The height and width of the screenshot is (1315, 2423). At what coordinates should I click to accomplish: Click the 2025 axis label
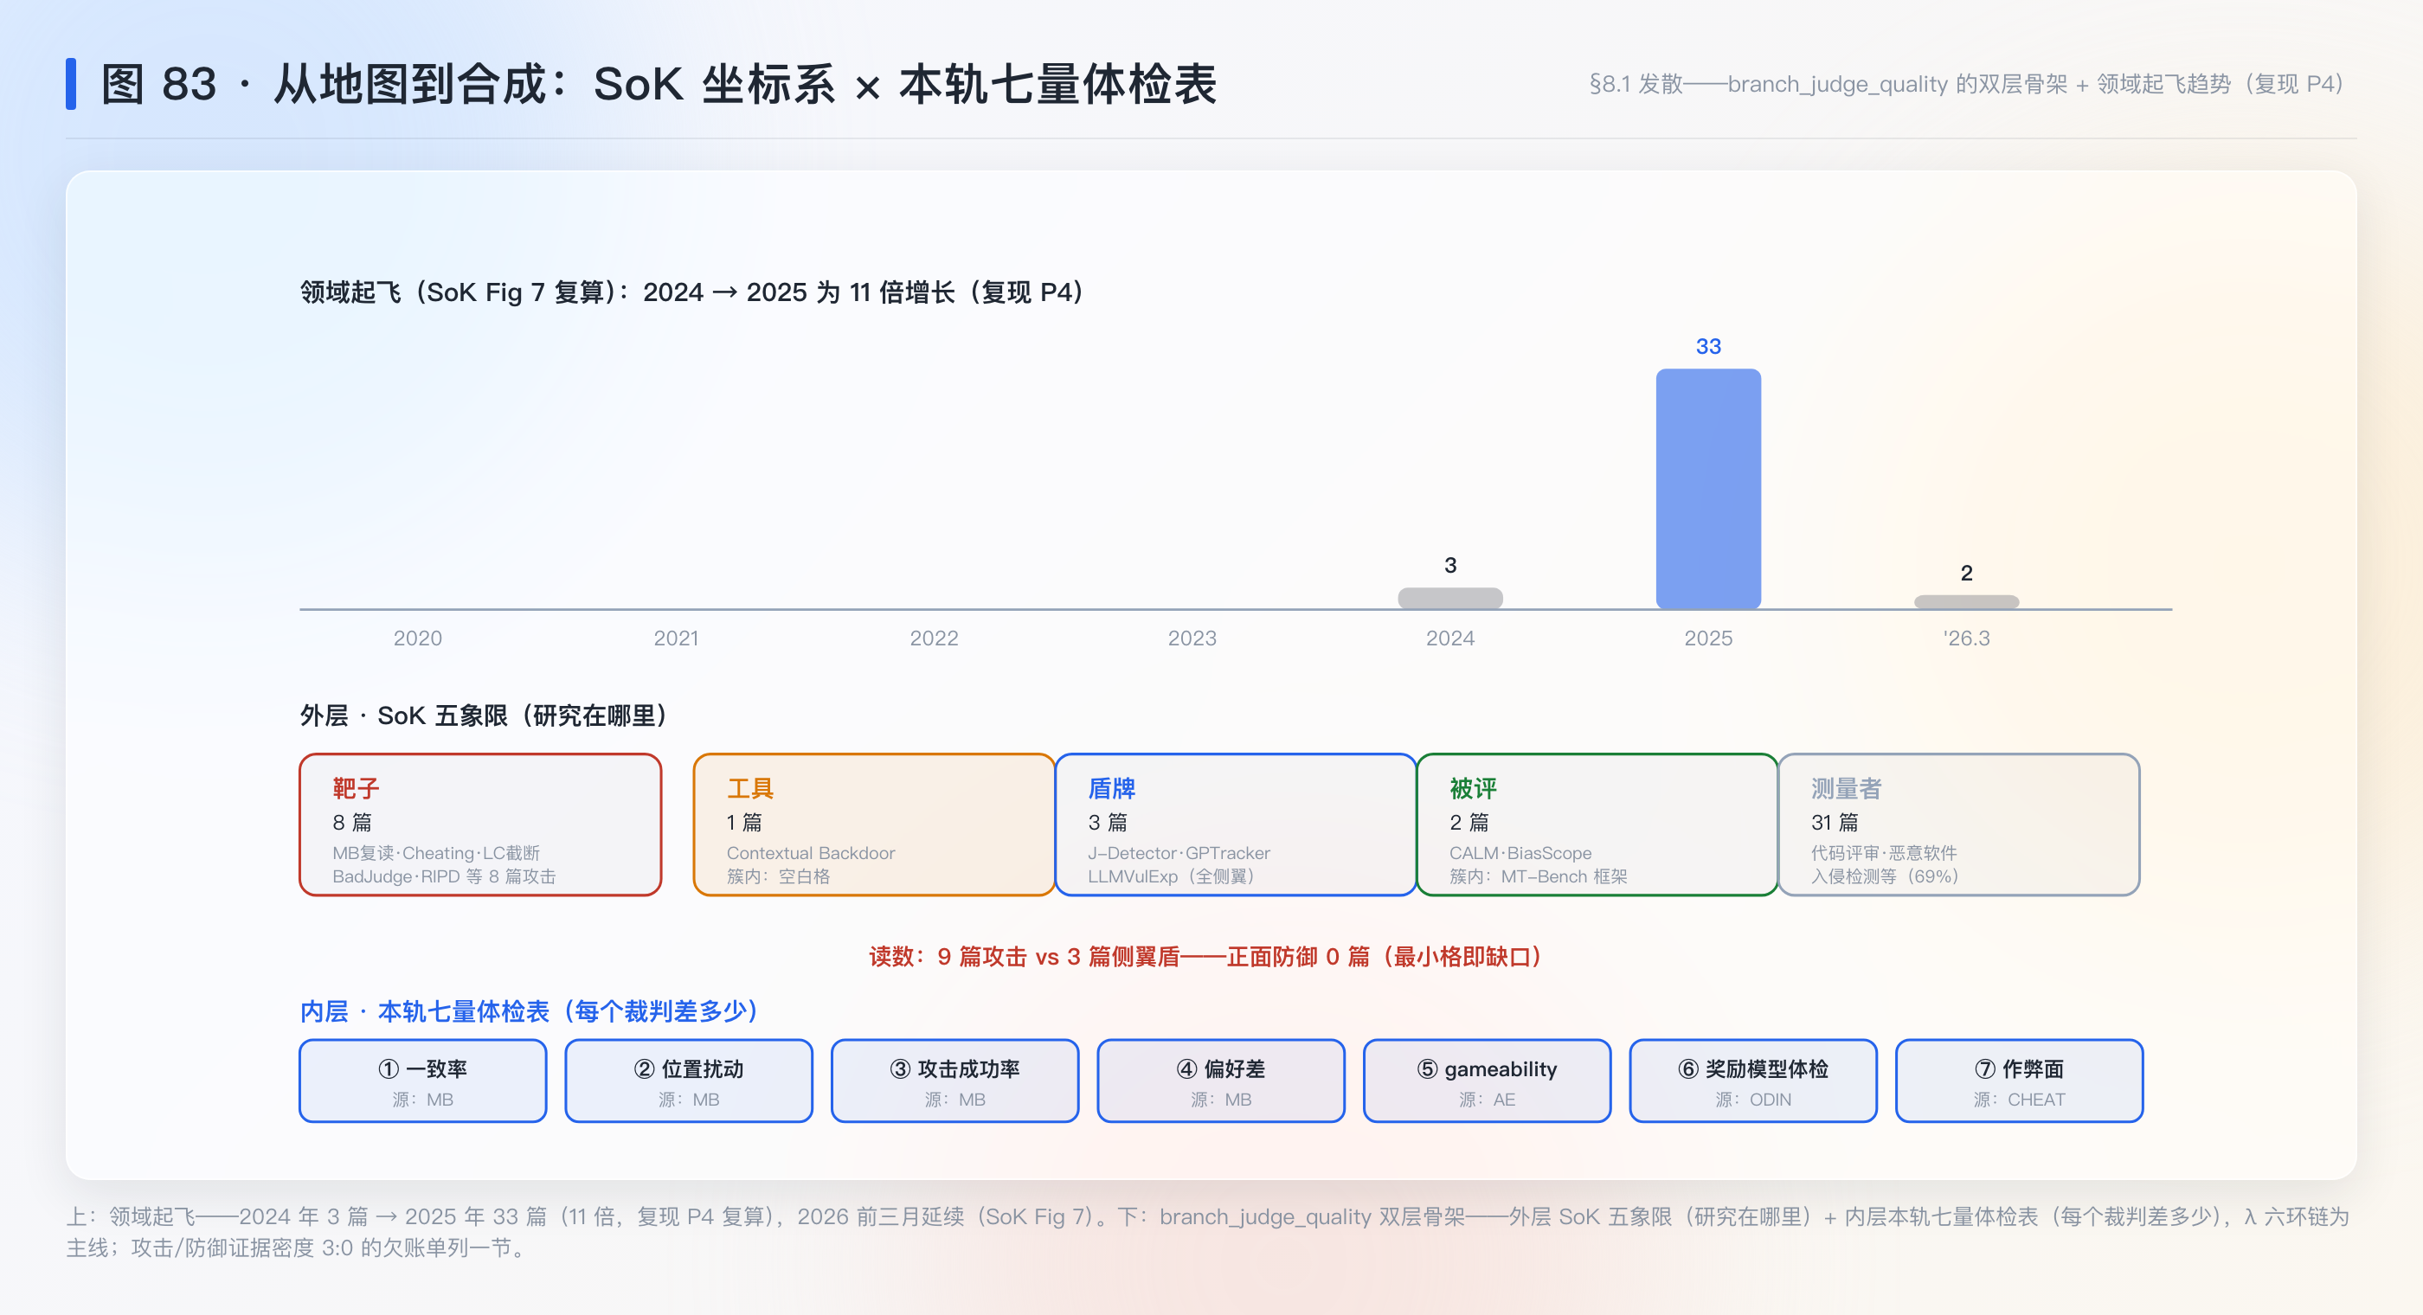coord(1708,638)
